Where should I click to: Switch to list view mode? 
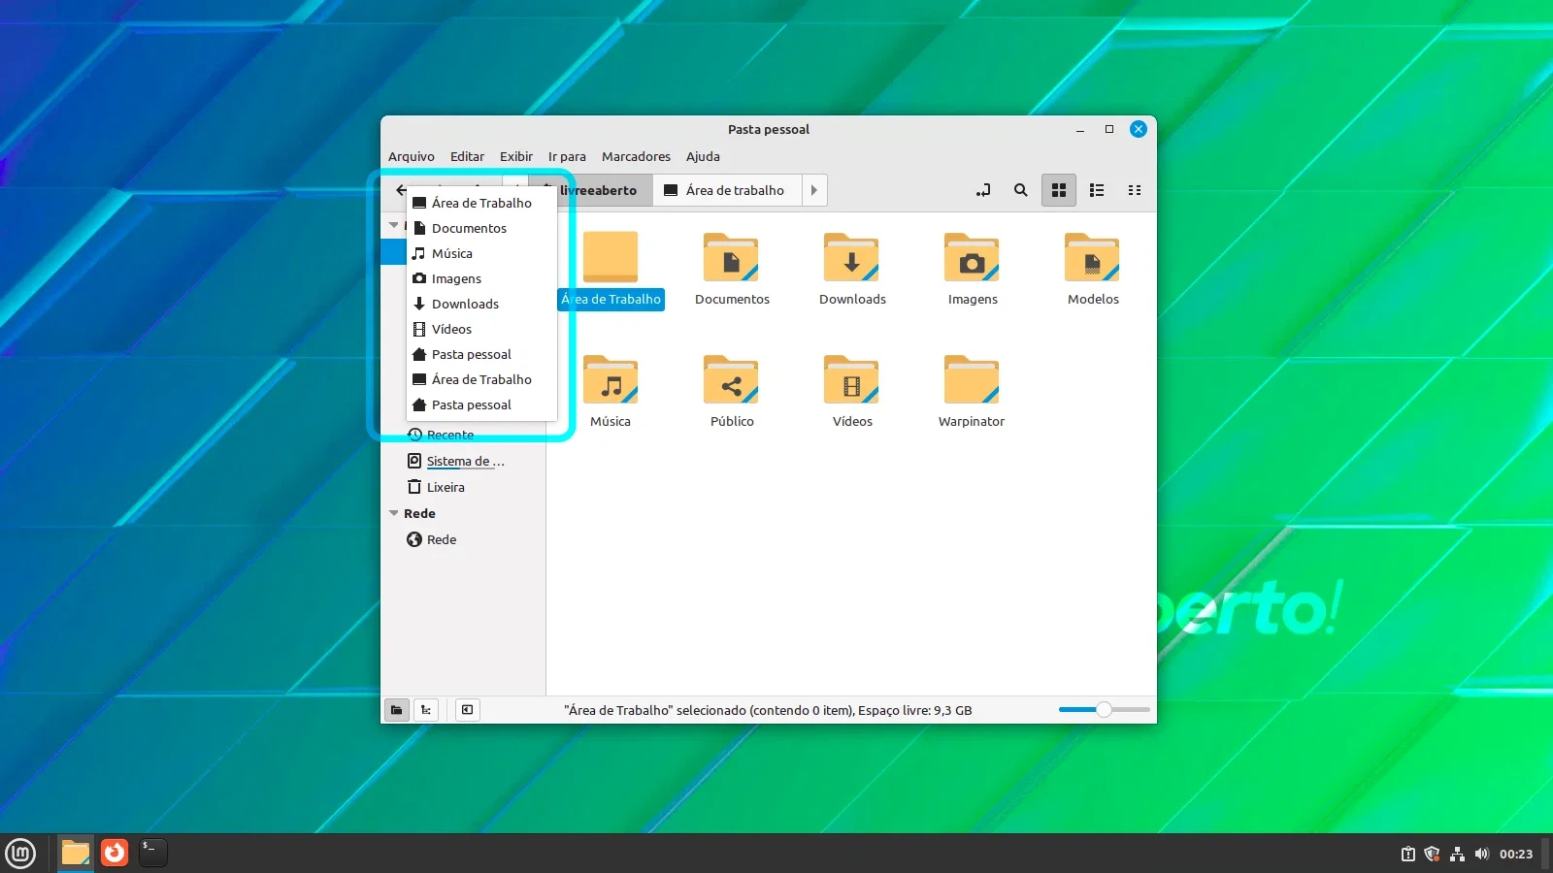pyautogui.click(x=1097, y=190)
